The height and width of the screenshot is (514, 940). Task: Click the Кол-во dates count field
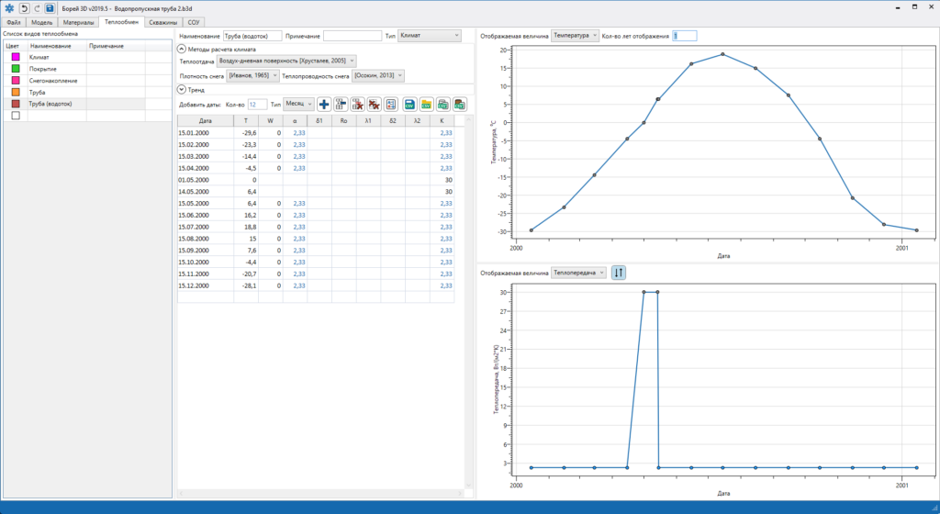coord(257,105)
